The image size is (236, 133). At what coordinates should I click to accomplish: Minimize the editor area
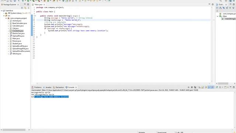209,4
